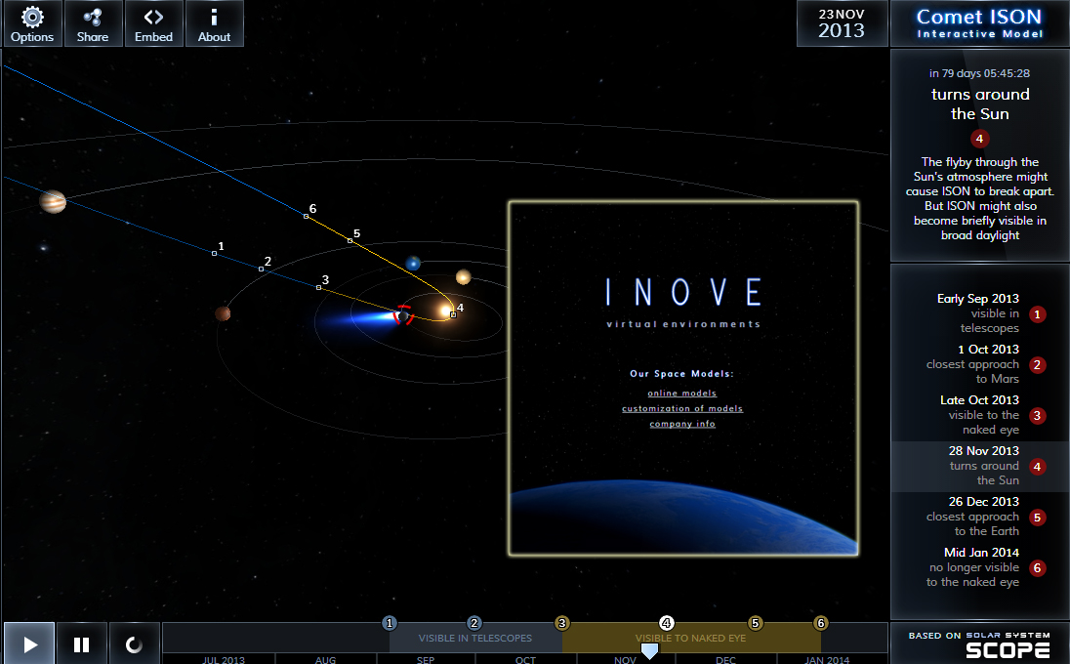This screenshot has height=664, width=1070.
Task: Click the Sun in the scene
Action: [445, 311]
